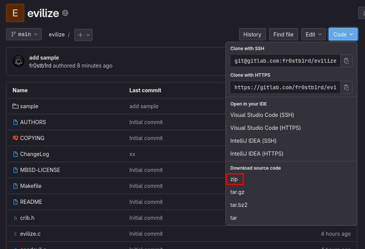Expand the plus new-file dropdown

(x=83, y=35)
